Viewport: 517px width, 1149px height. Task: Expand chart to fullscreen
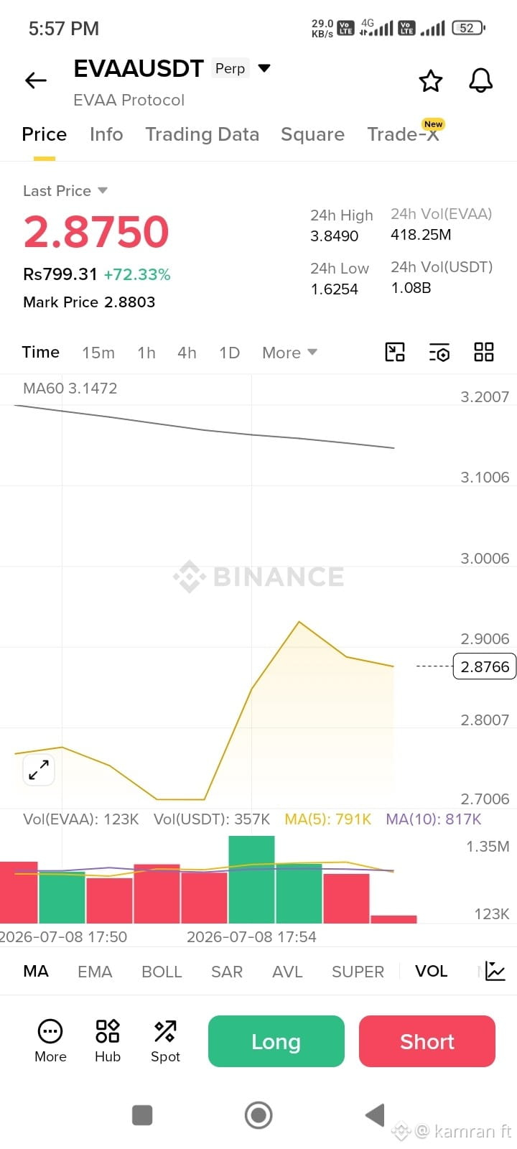pos(39,770)
